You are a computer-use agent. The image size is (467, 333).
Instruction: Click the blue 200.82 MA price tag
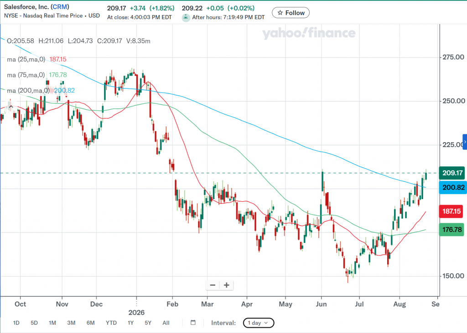[453, 188]
